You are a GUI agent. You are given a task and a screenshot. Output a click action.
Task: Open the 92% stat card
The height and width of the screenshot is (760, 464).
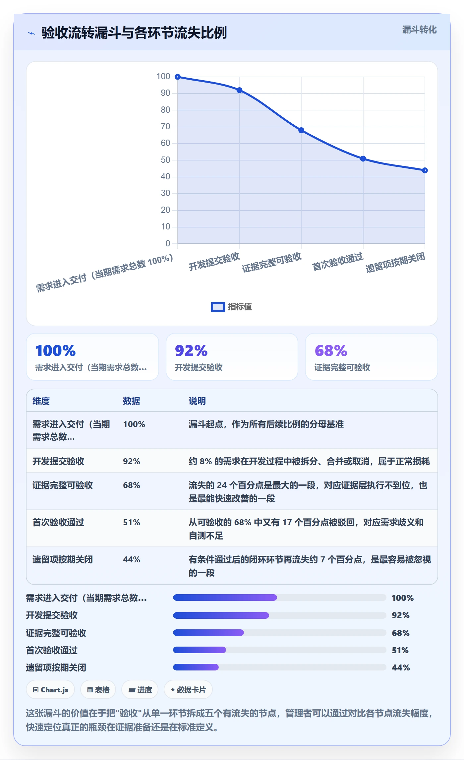[232, 357]
